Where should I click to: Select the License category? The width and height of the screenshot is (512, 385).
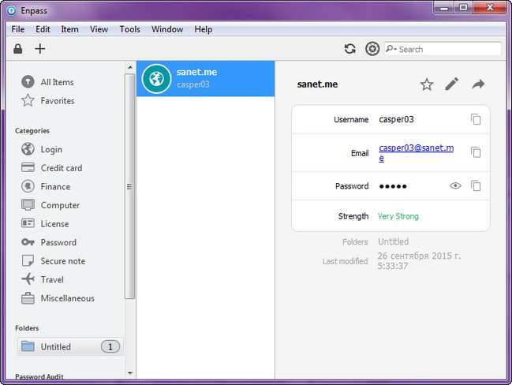pyautogui.click(x=45, y=224)
